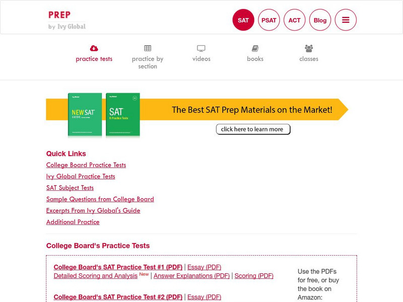Select the SAT circle tab
Viewport: 403px width, 302px height.
click(x=243, y=20)
